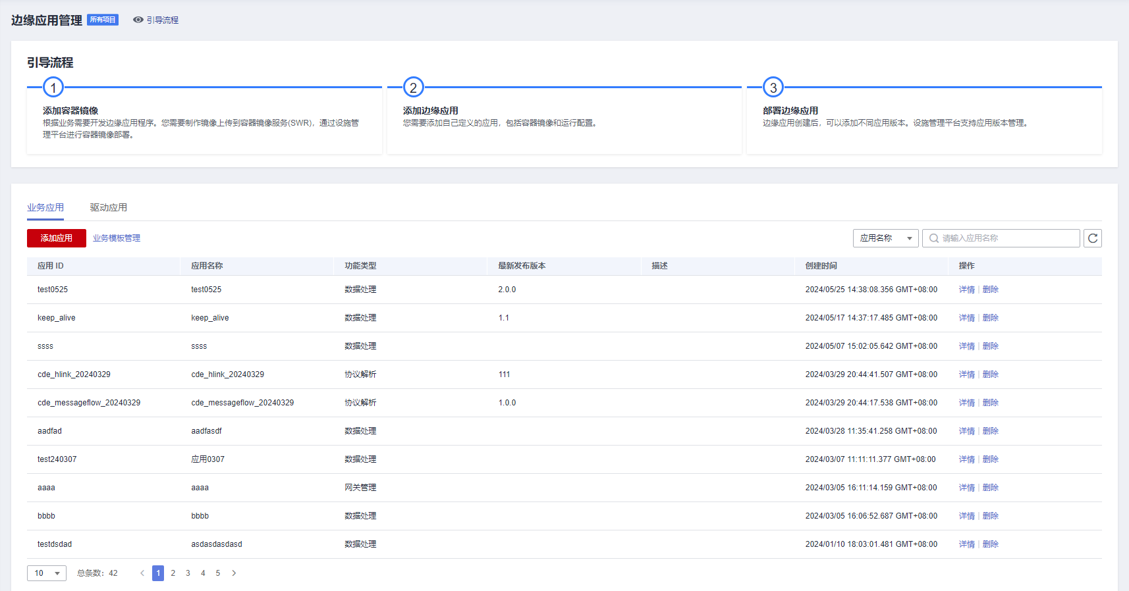Switch to the 驱动应用 tab
This screenshot has height=591, width=1129.
(x=109, y=207)
